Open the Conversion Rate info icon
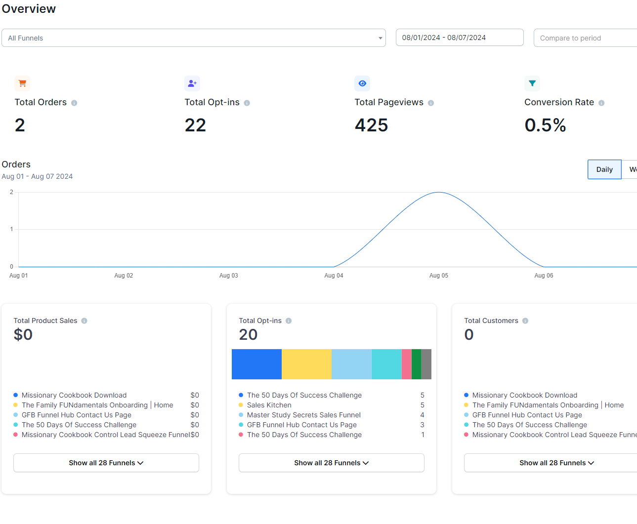Screen dimensions: 637x524 coord(601,103)
